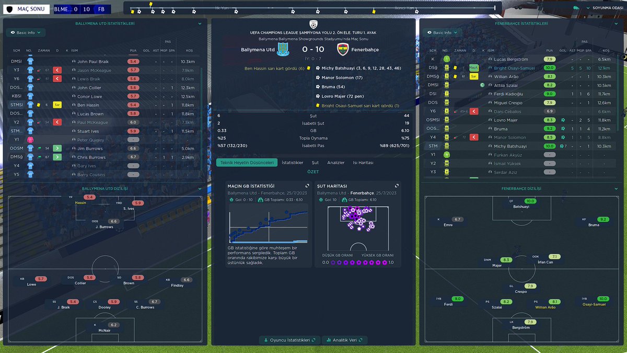The width and height of the screenshot is (627, 353).
Task: Toggle the eye icon in Ballymena Basic Info selector
Action: (13, 32)
